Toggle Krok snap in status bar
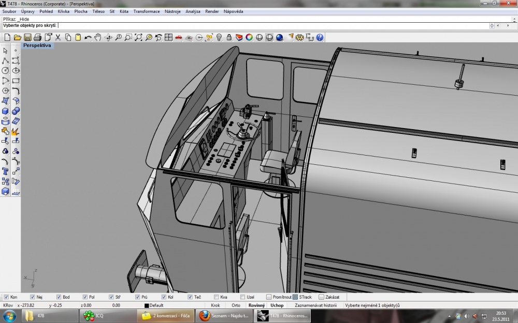Image resolution: width=518 pixels, height=323 pixels. pos(215,305)
